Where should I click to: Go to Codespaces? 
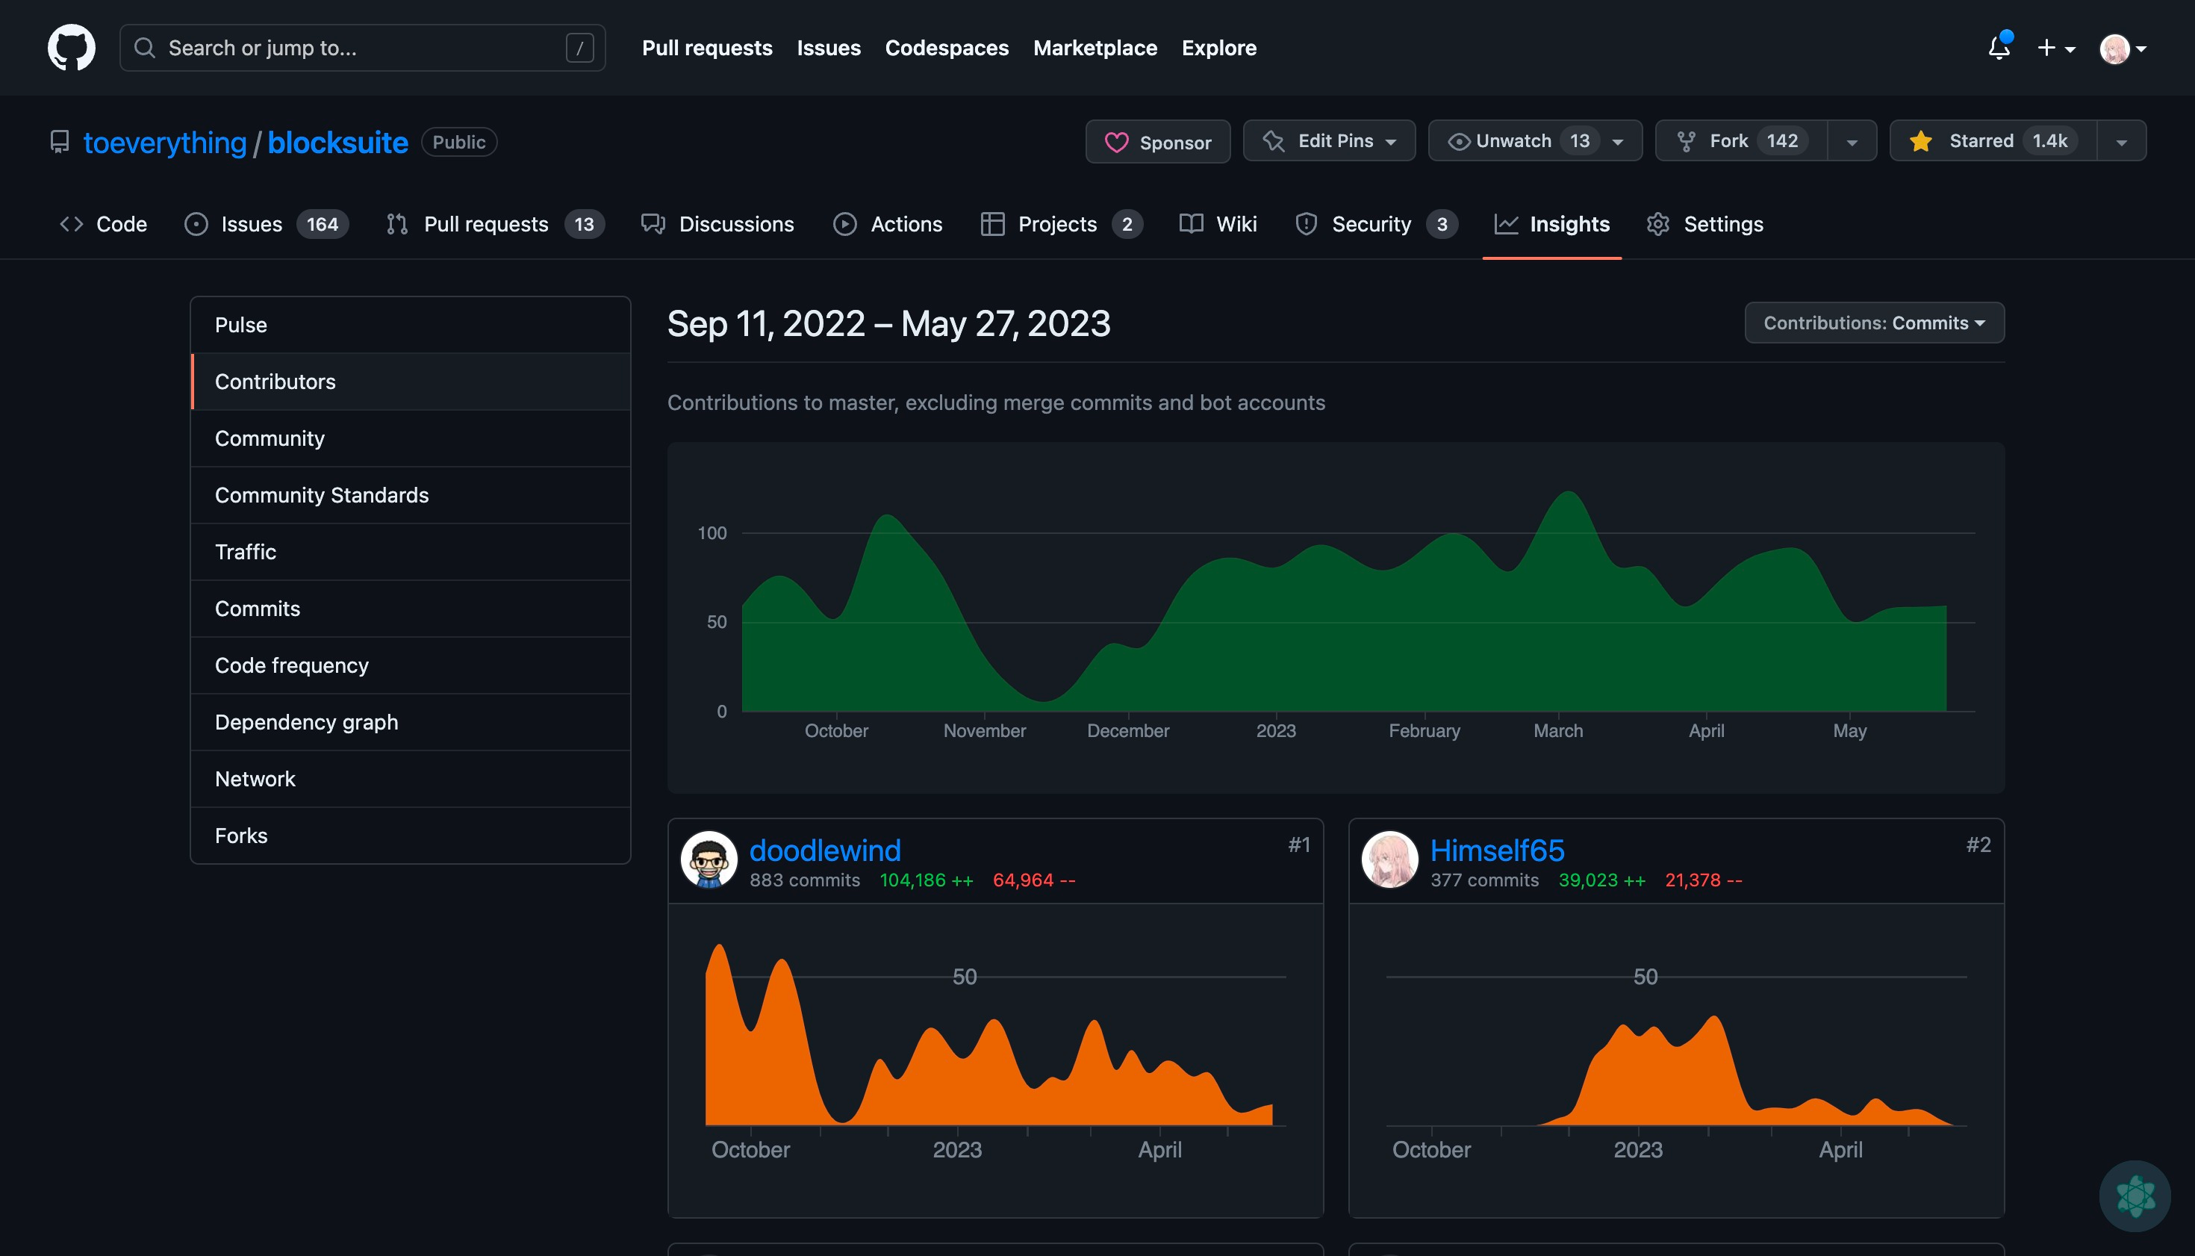coord(946,48)
